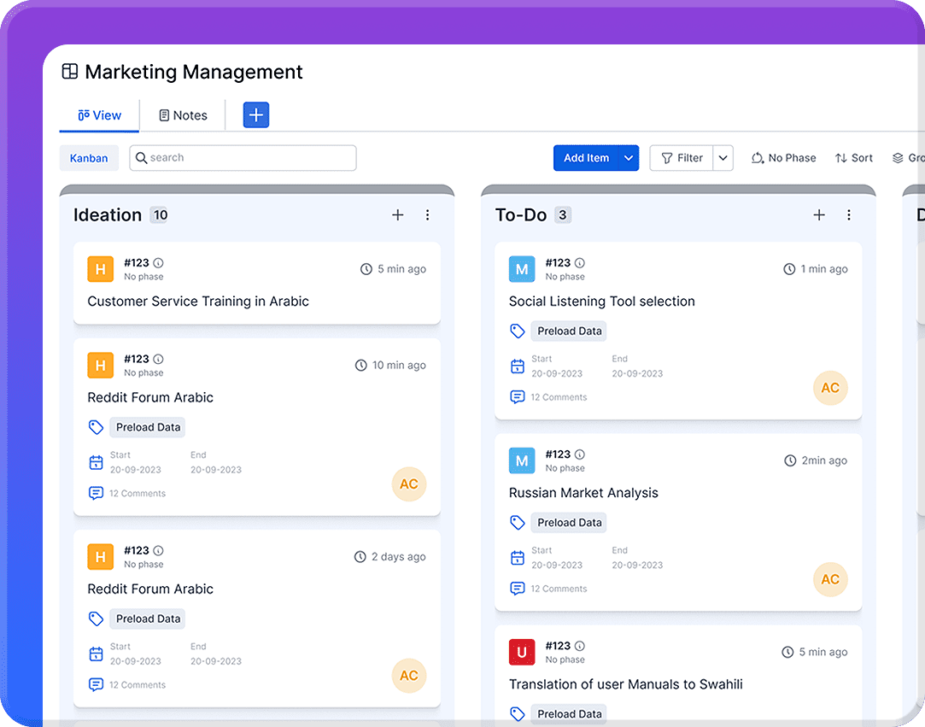Click the Filter button

(x=682, y=157)
